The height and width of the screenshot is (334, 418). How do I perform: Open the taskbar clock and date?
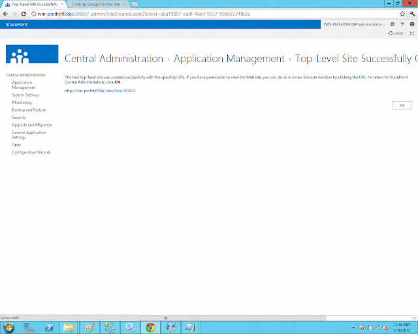point(402,327)
